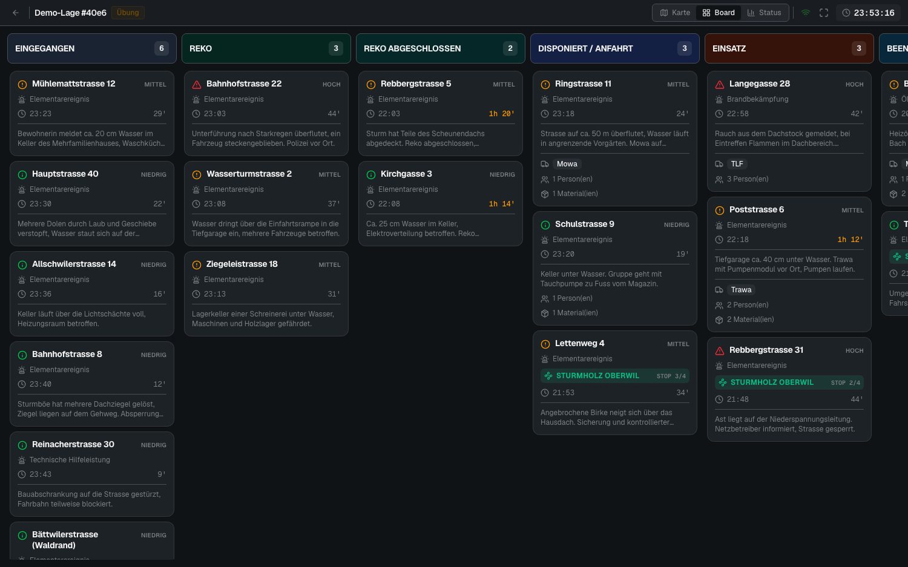Switch to Karte view
Screen dimensions: 908x567
[675, 13]
